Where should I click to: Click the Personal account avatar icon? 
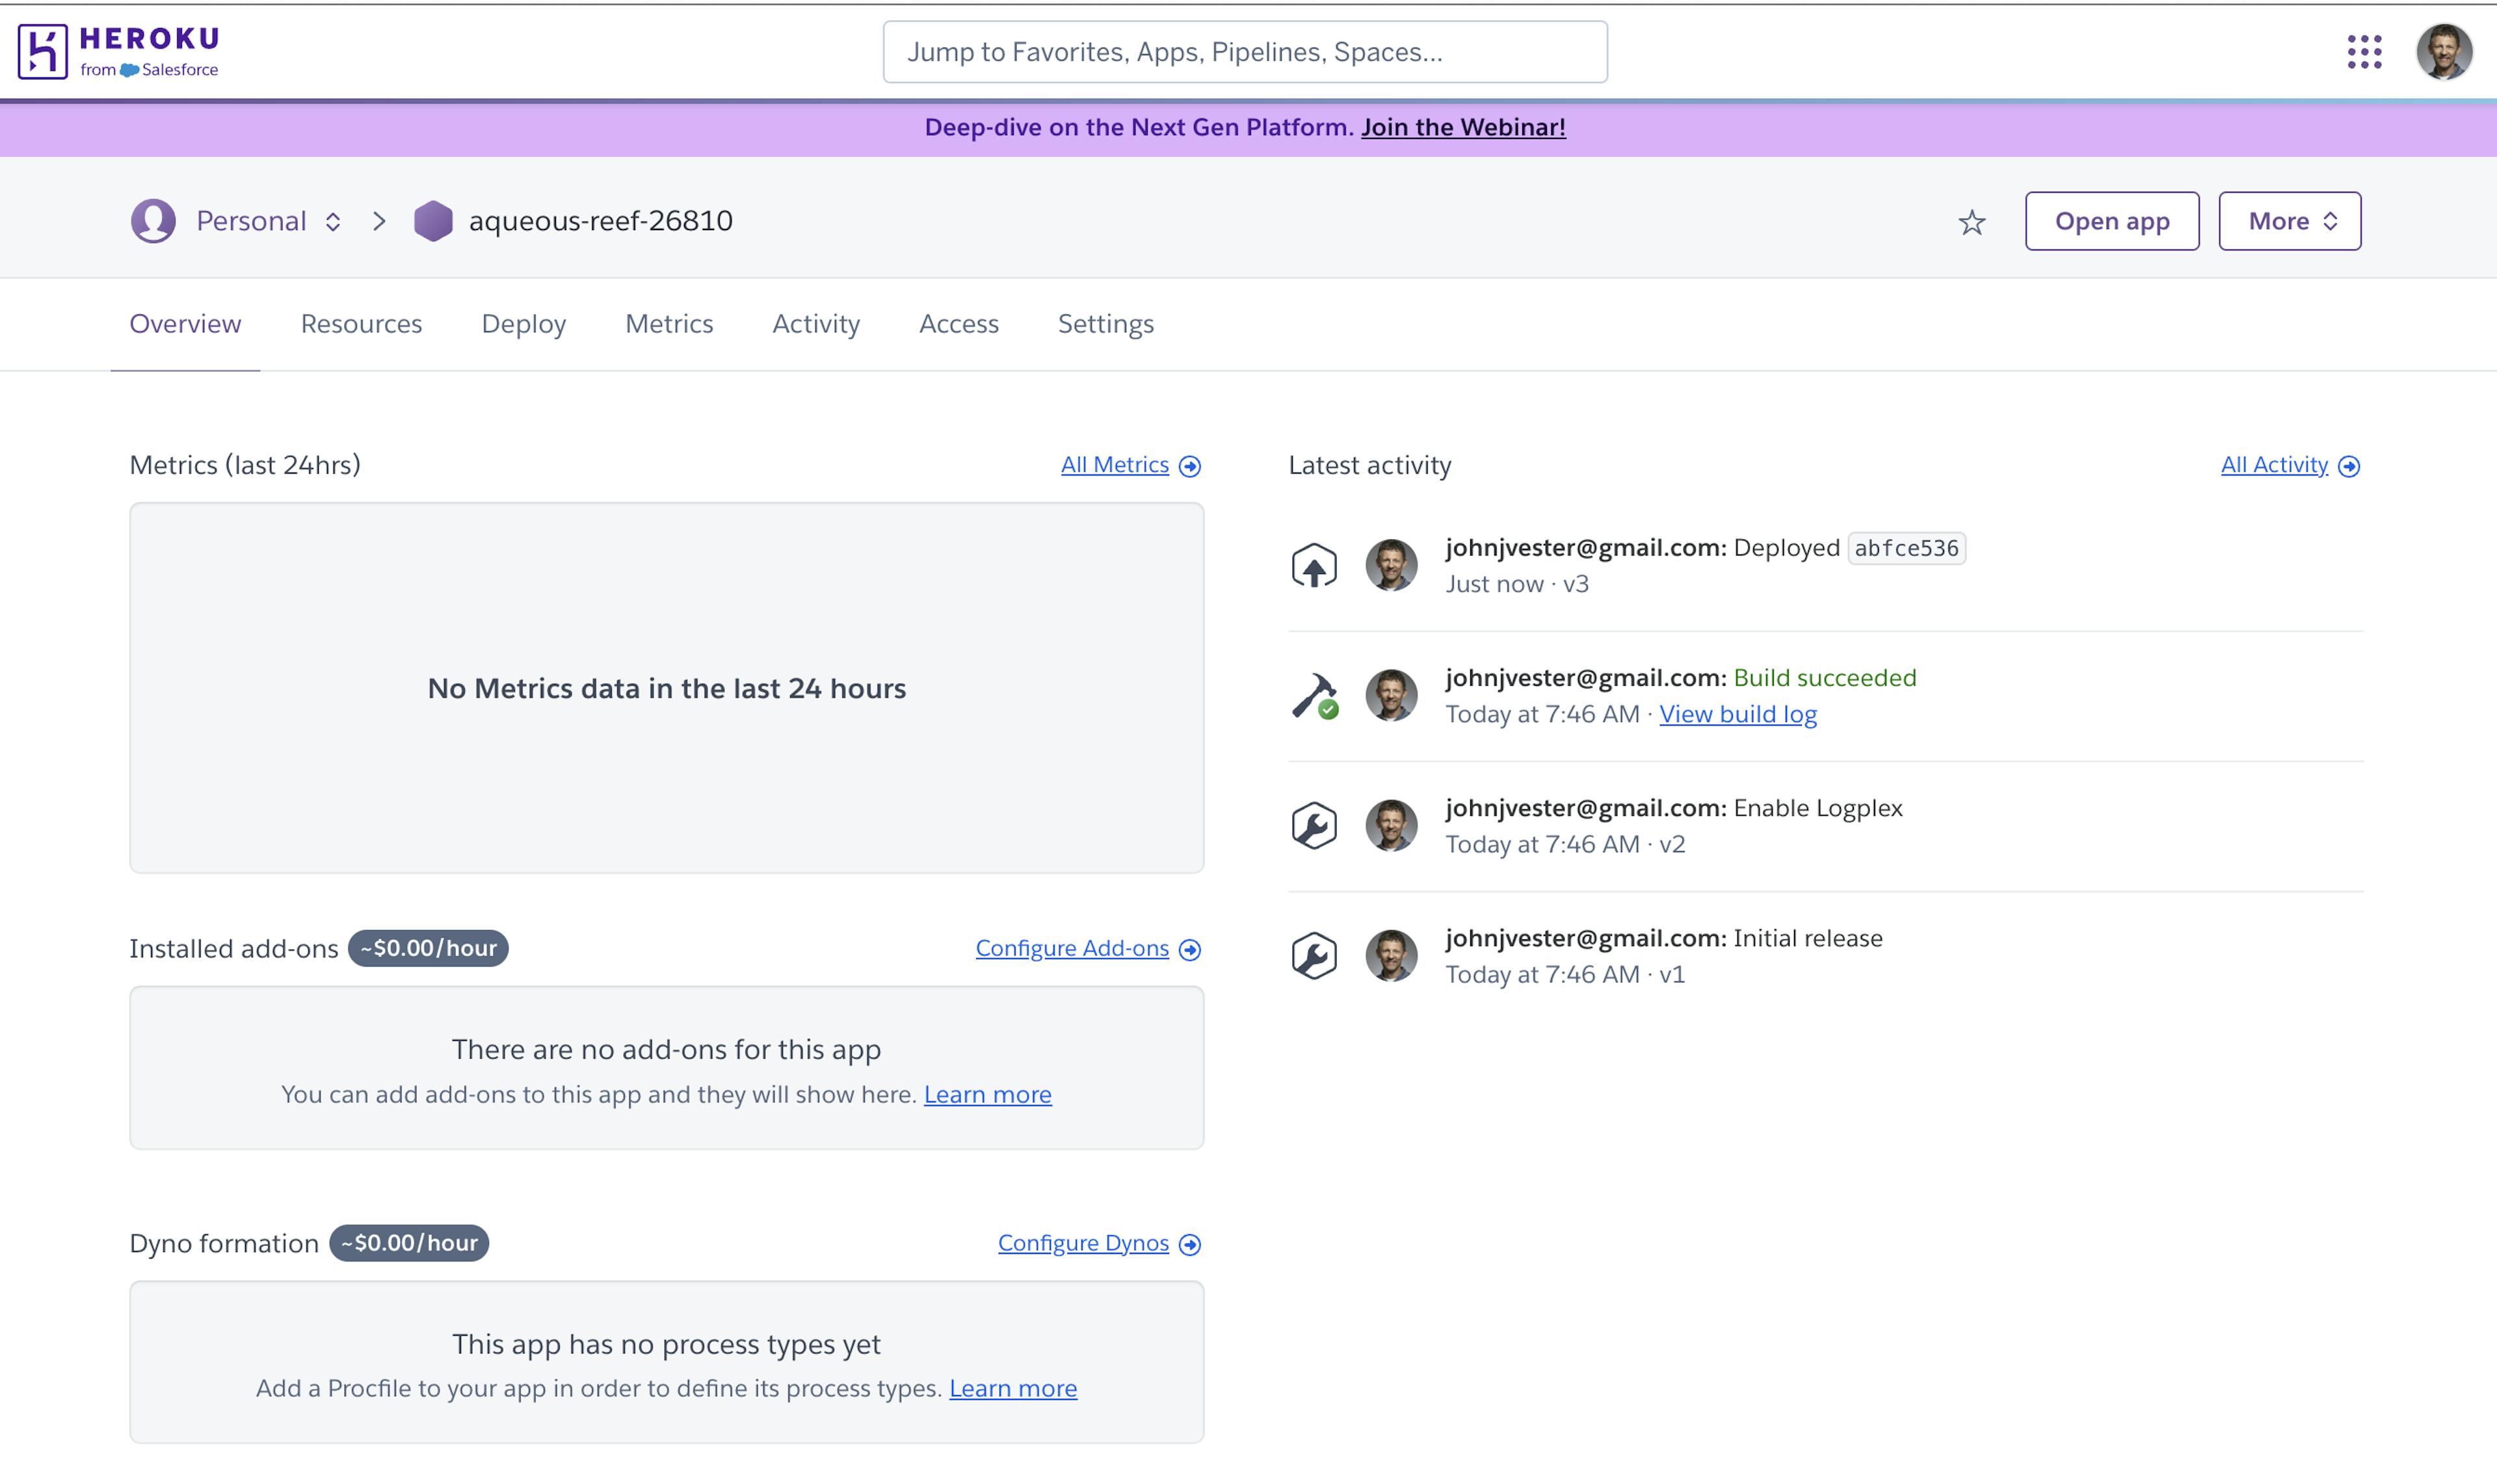click(153, 221)
